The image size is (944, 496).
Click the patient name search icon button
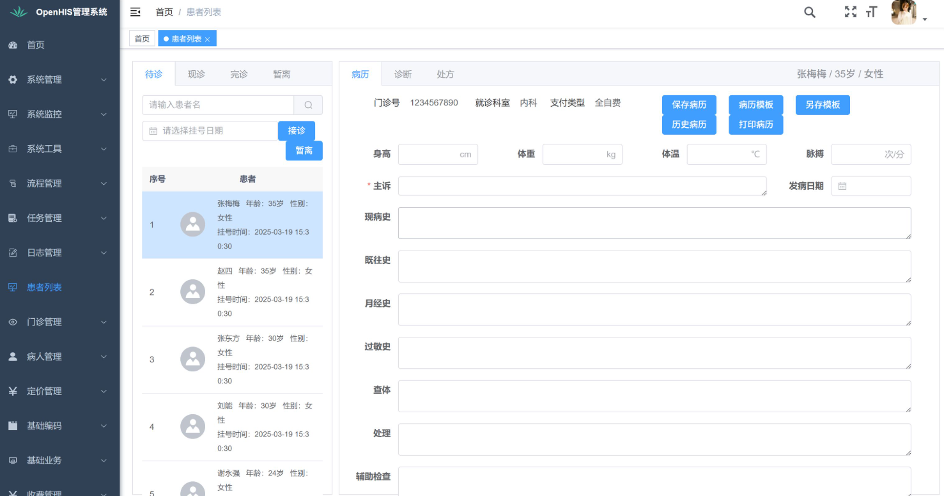tap(308, 105)
